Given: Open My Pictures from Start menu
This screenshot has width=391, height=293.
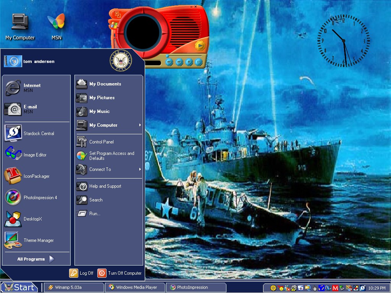Looking at the screenshot, I should tap(109, 98).
